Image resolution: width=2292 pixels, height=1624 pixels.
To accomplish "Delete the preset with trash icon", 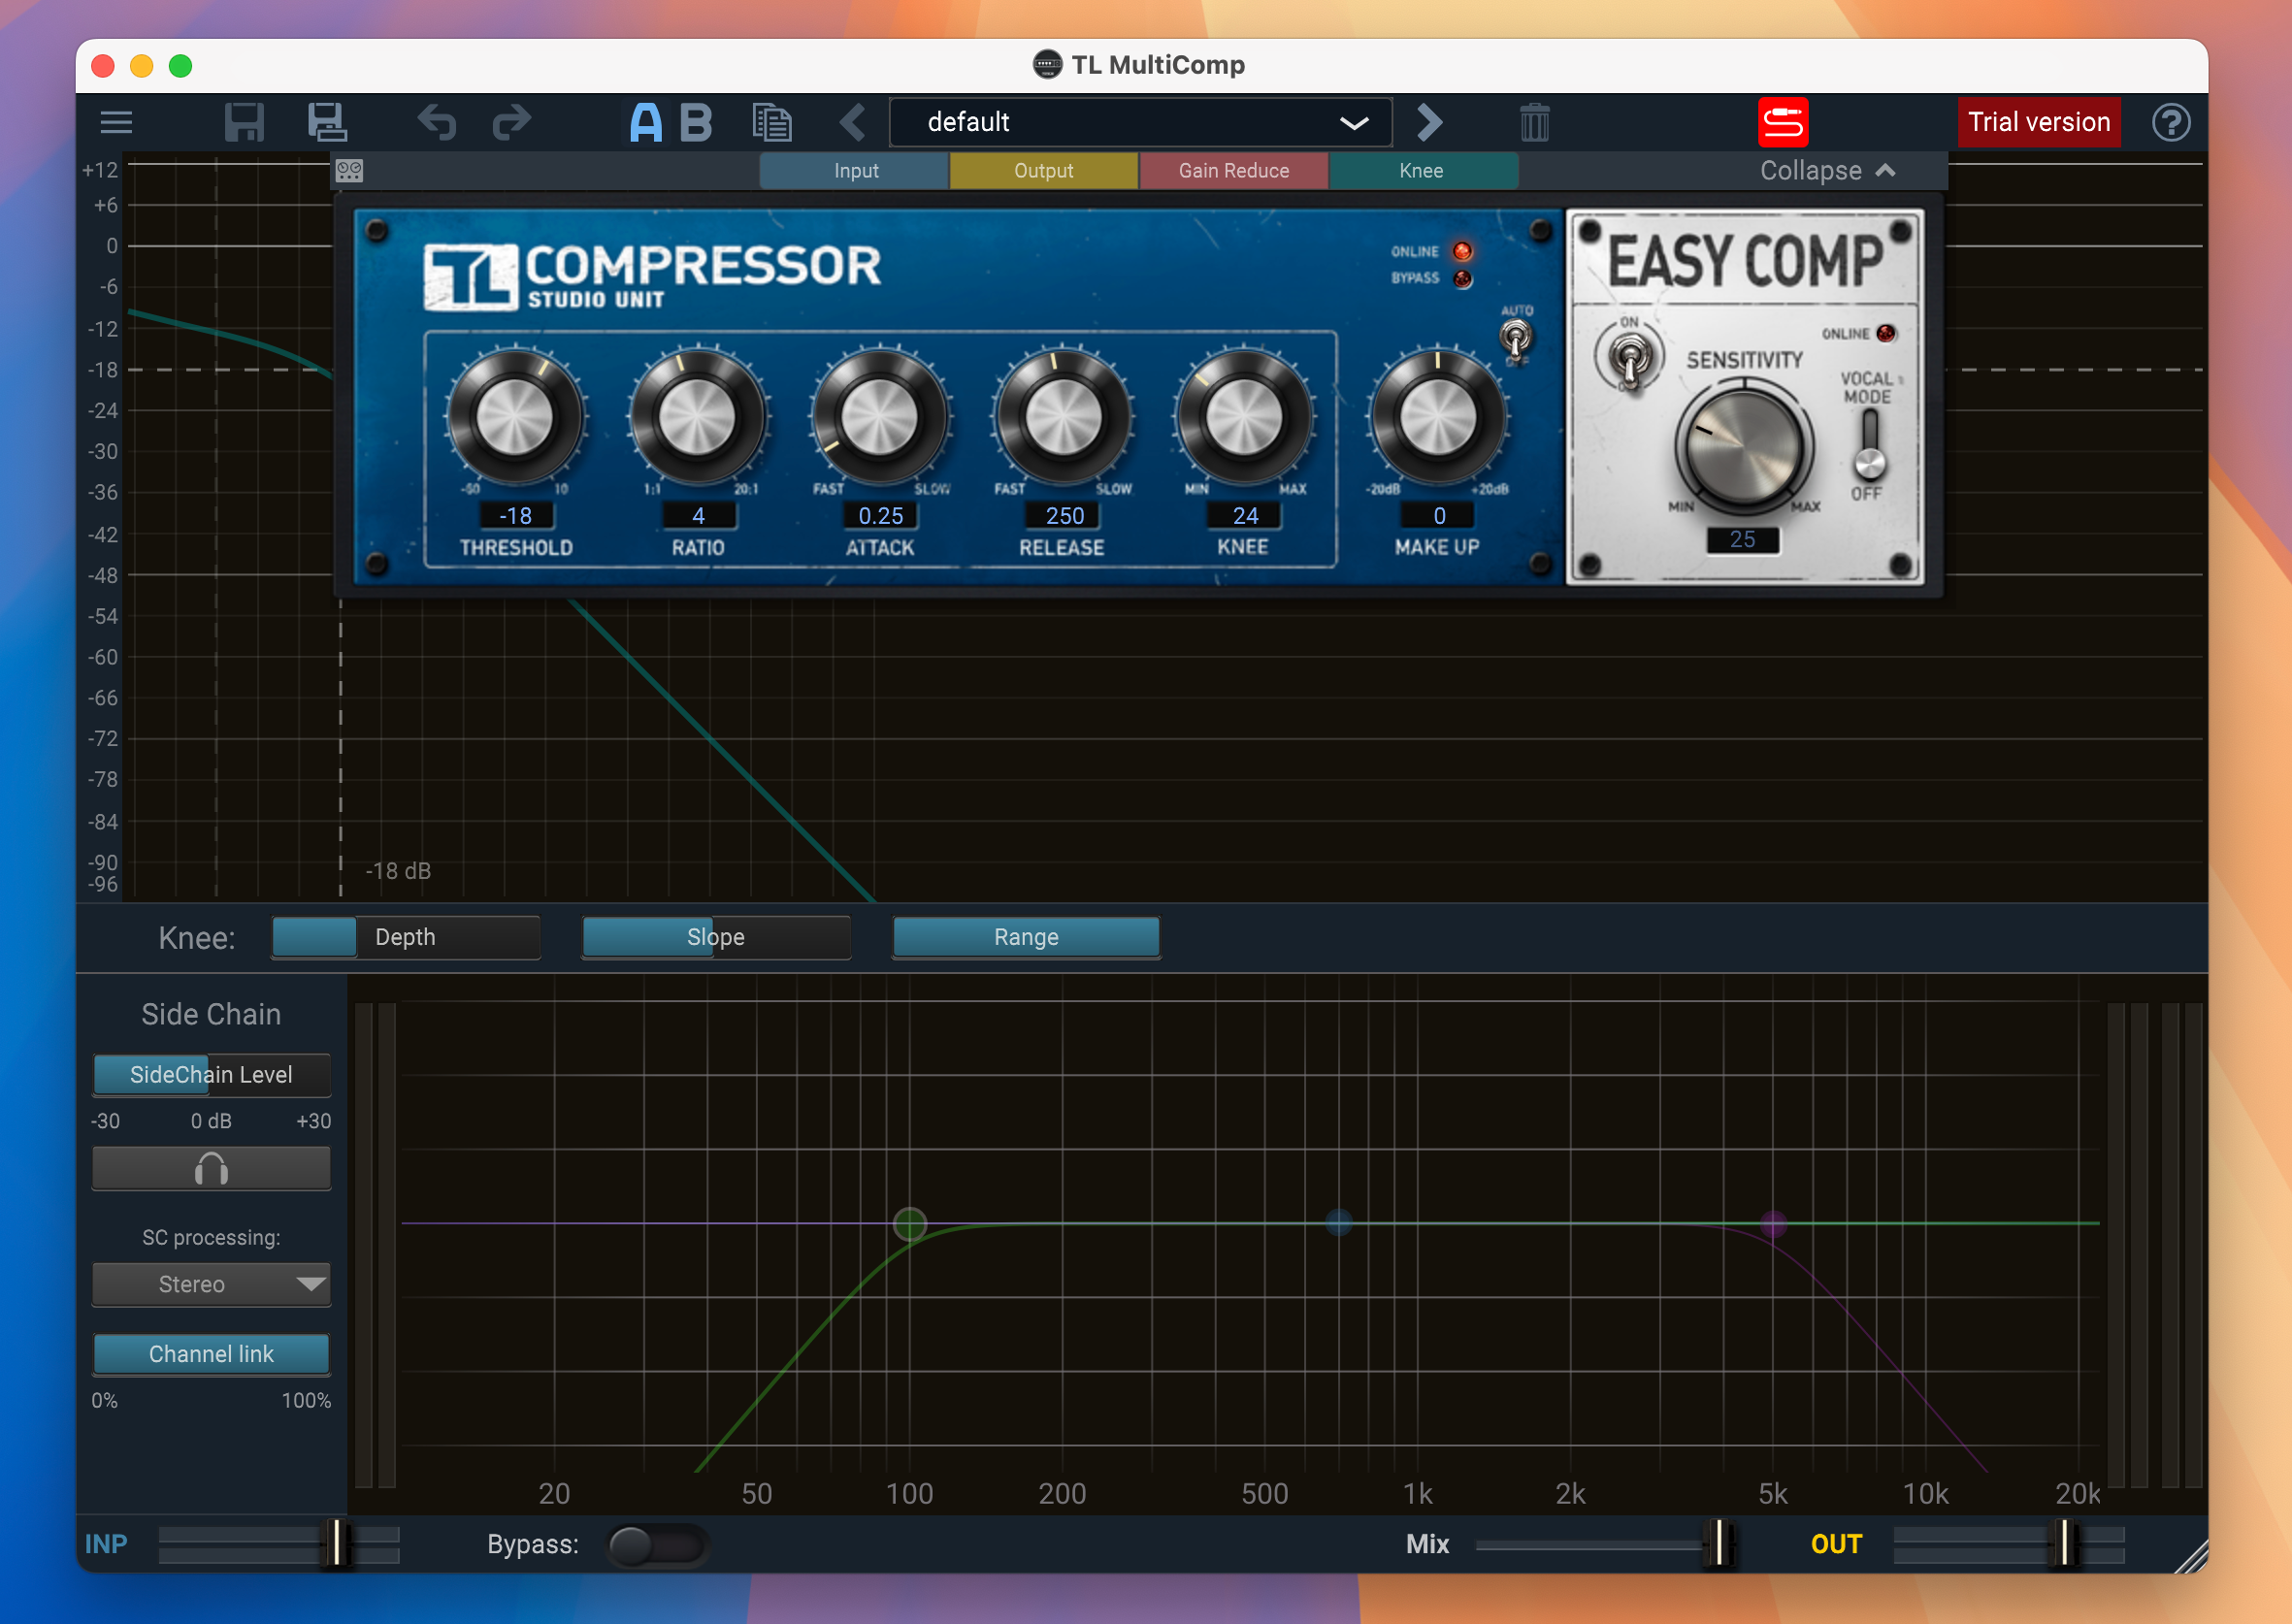I will coord(1534,122).
